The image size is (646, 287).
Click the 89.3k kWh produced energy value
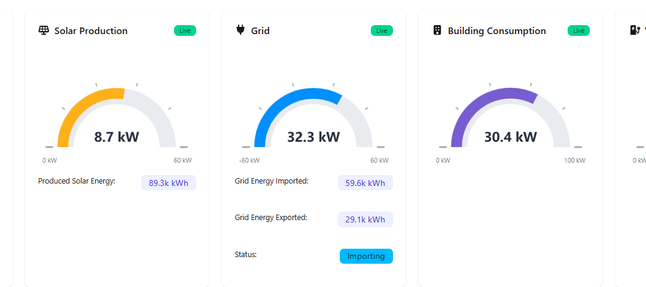(x=168, y=183)
